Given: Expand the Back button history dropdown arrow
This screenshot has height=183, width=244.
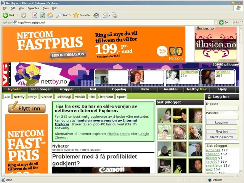Looking at the screenshot, I should (17, 15).
